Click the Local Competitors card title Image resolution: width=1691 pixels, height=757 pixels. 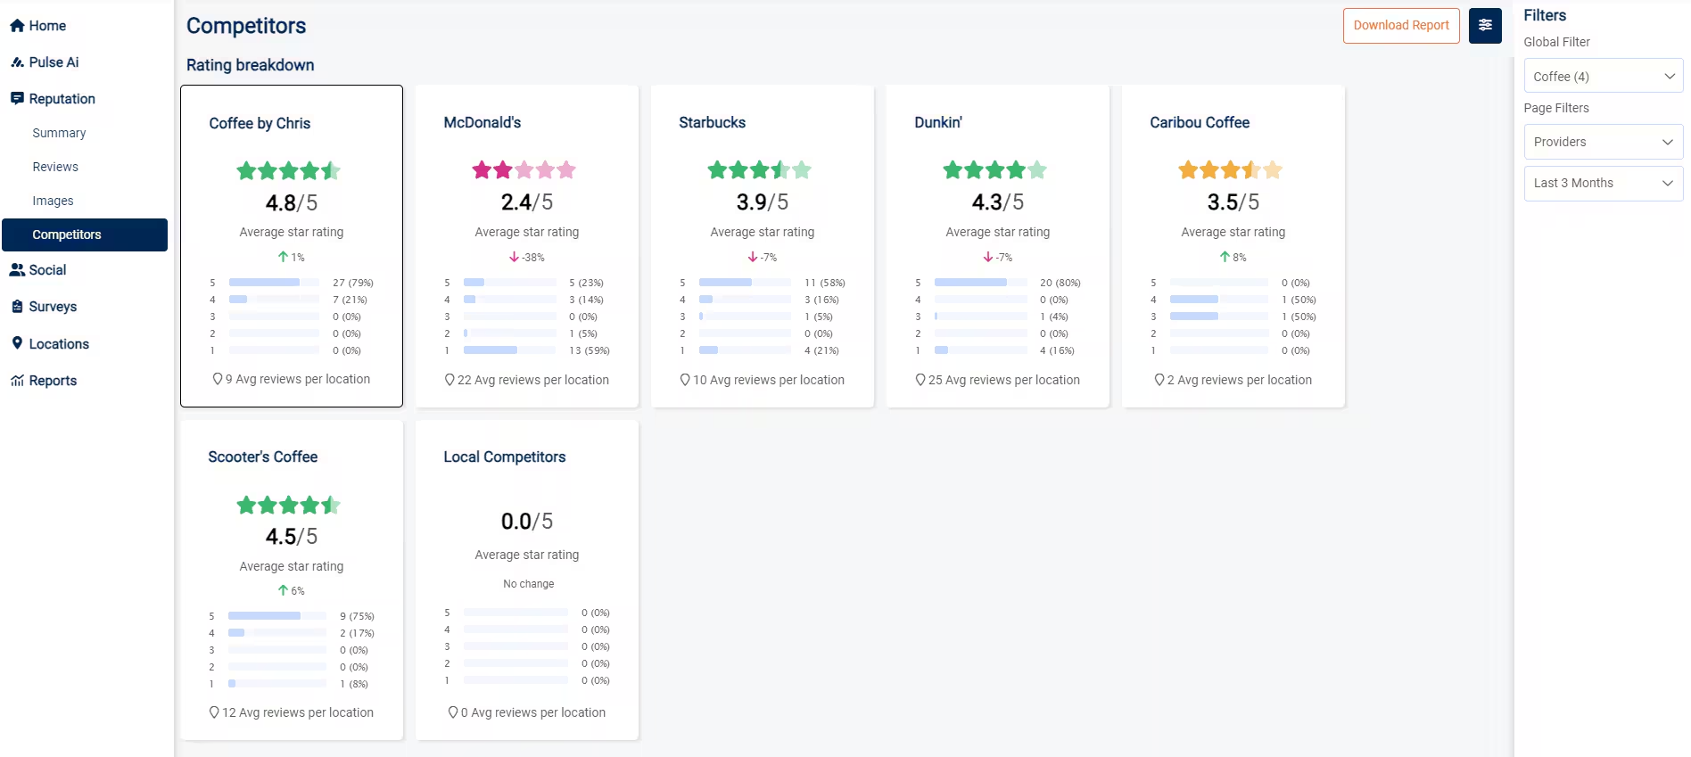(505, 457)
